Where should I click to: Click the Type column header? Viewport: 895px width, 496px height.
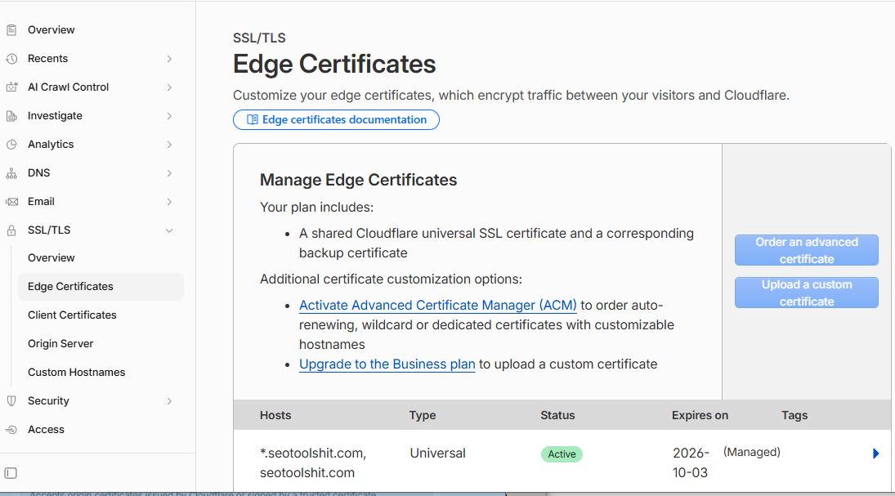pos(423,415)
